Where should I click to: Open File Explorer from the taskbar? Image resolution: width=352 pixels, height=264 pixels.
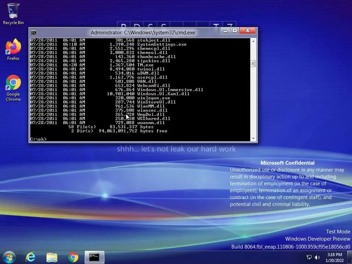coord(52,257)
